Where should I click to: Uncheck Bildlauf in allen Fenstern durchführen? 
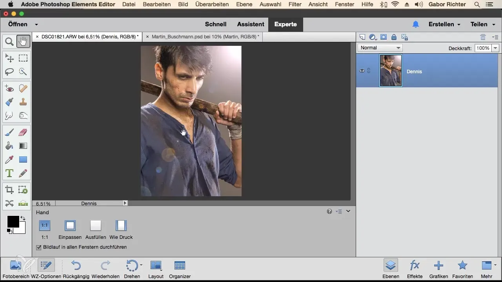click(x=39, y=247)
